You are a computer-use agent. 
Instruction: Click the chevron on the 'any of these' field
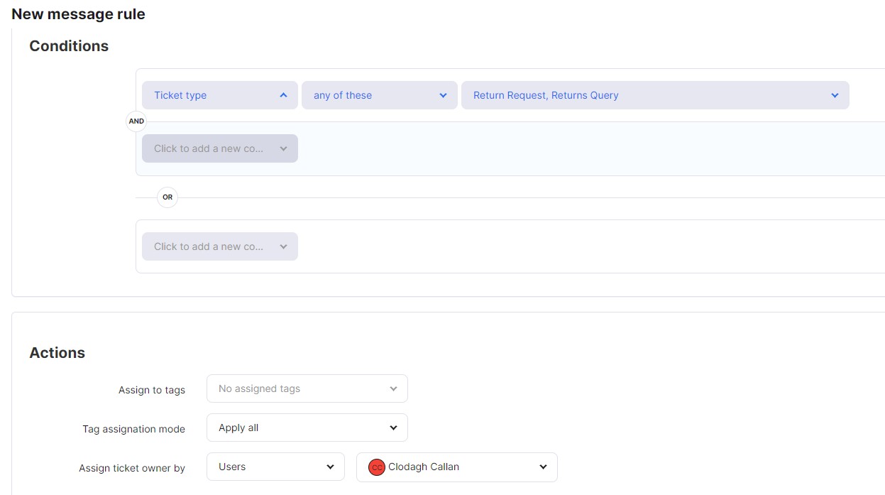[x=443, y=95]
